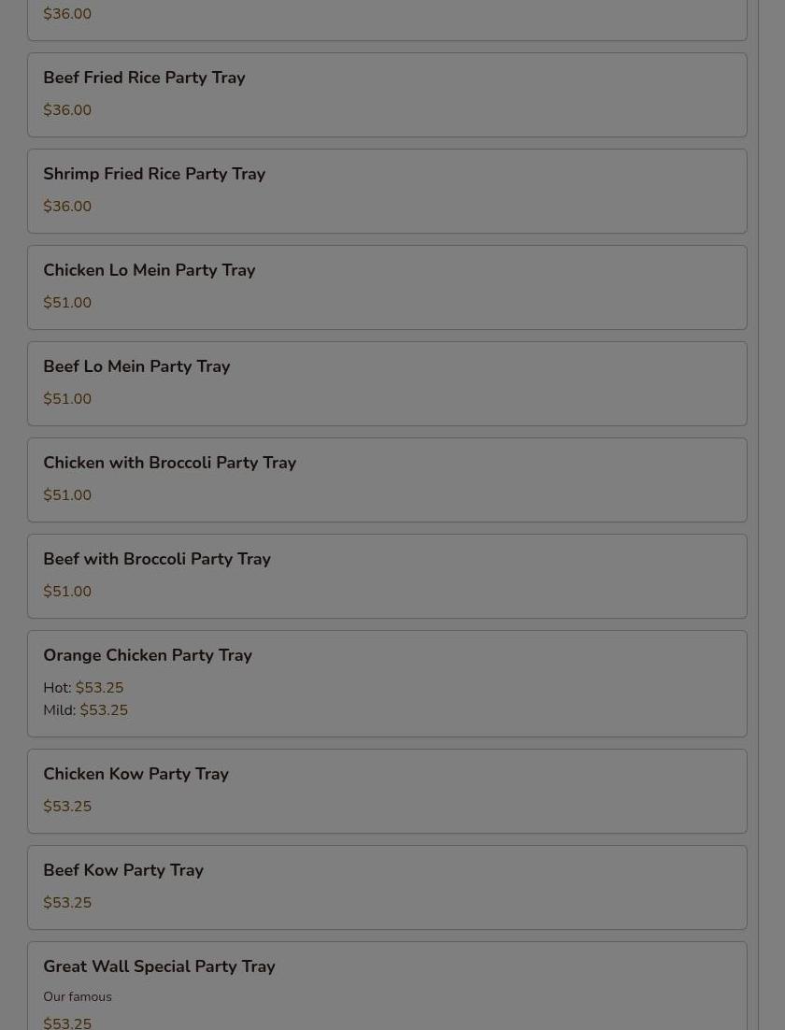Open Shrimp Fried Rice Party Tray item
This screenshot has height=1030, width=785.
(387, 192)
